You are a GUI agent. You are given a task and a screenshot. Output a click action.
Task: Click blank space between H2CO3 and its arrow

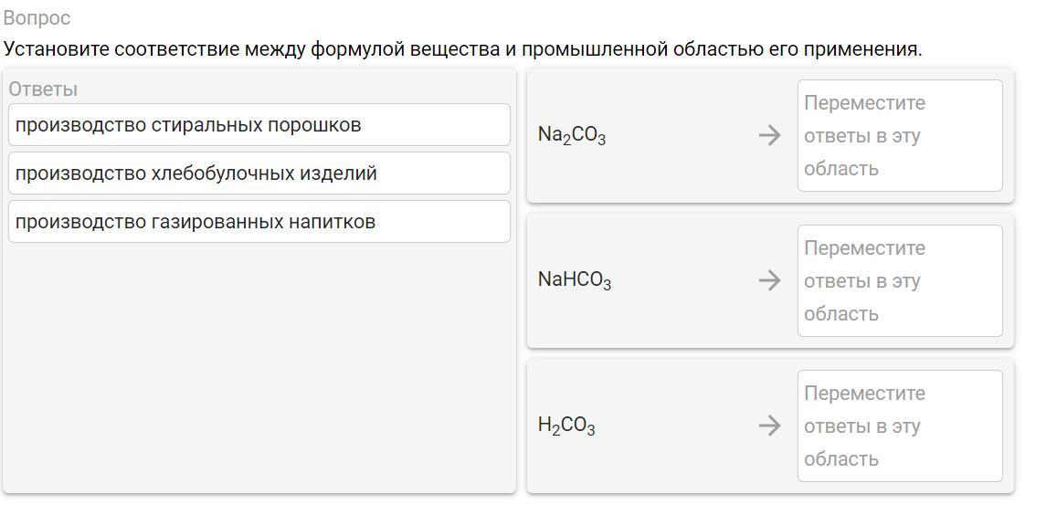[x=676, y=426]
